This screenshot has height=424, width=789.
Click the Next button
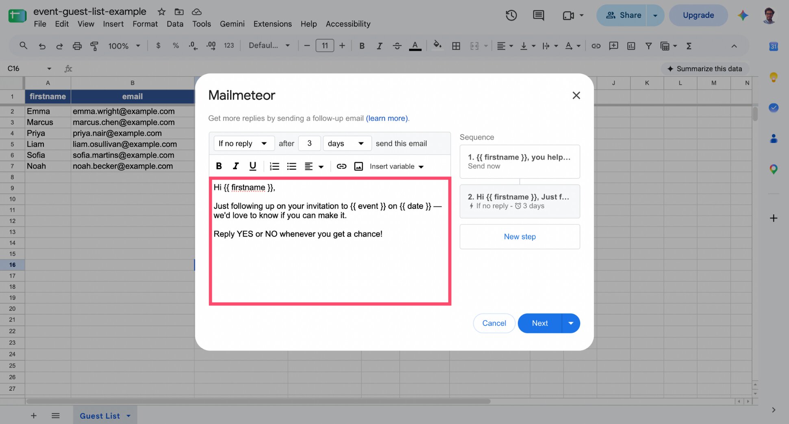[x=540, y=323]
